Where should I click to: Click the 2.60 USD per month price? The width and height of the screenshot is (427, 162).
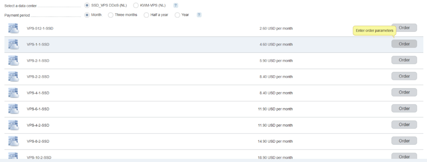(x=276, y=29)
